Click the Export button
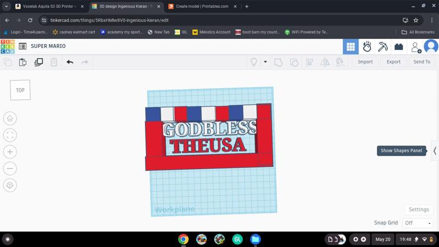Screen dimensions: 439x247 coord(393,62)
